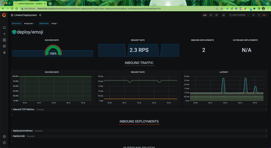This screenshot has width=271, height=148.
Task: Open the tab search chevron in Chrome
Action: coord(268,3)
